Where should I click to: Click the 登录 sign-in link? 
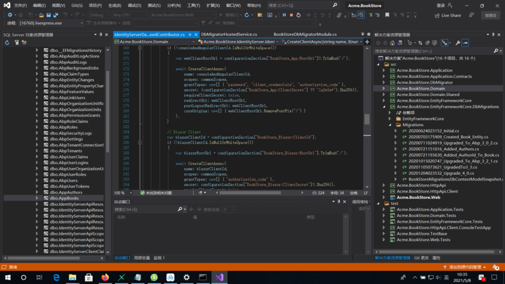(440, 6)
